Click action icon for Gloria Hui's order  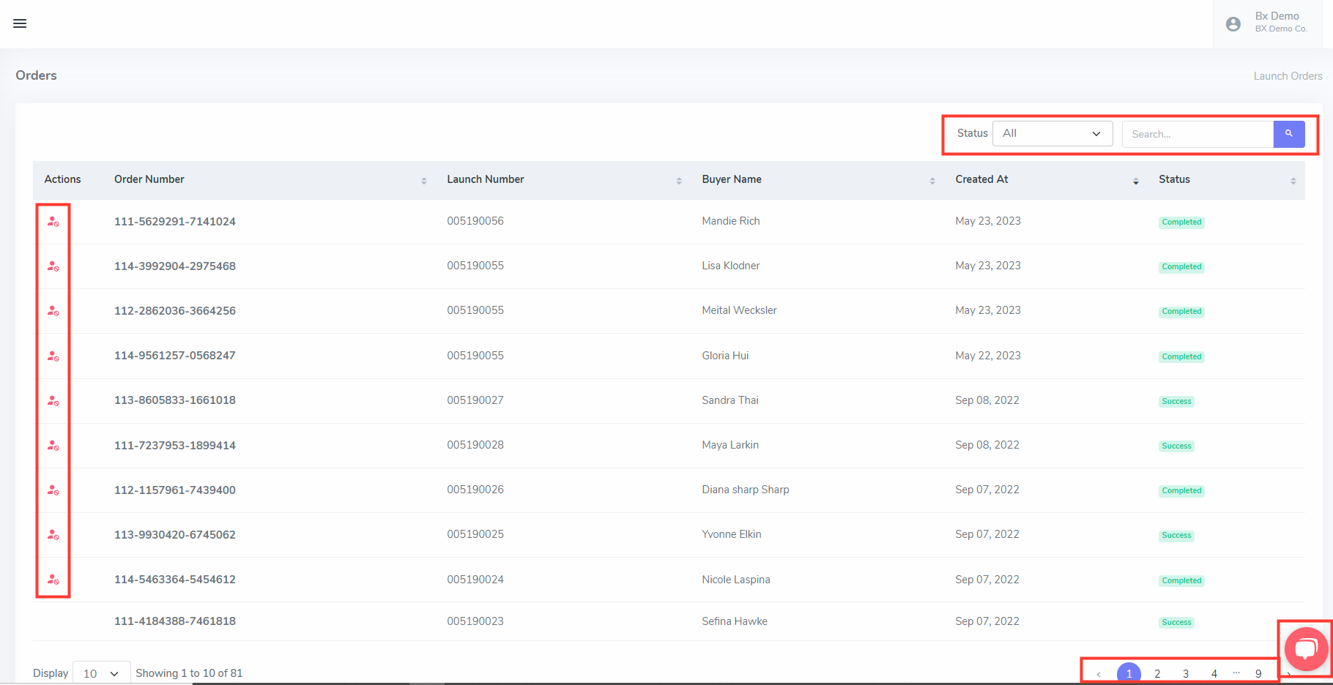(x=53, y=356)
